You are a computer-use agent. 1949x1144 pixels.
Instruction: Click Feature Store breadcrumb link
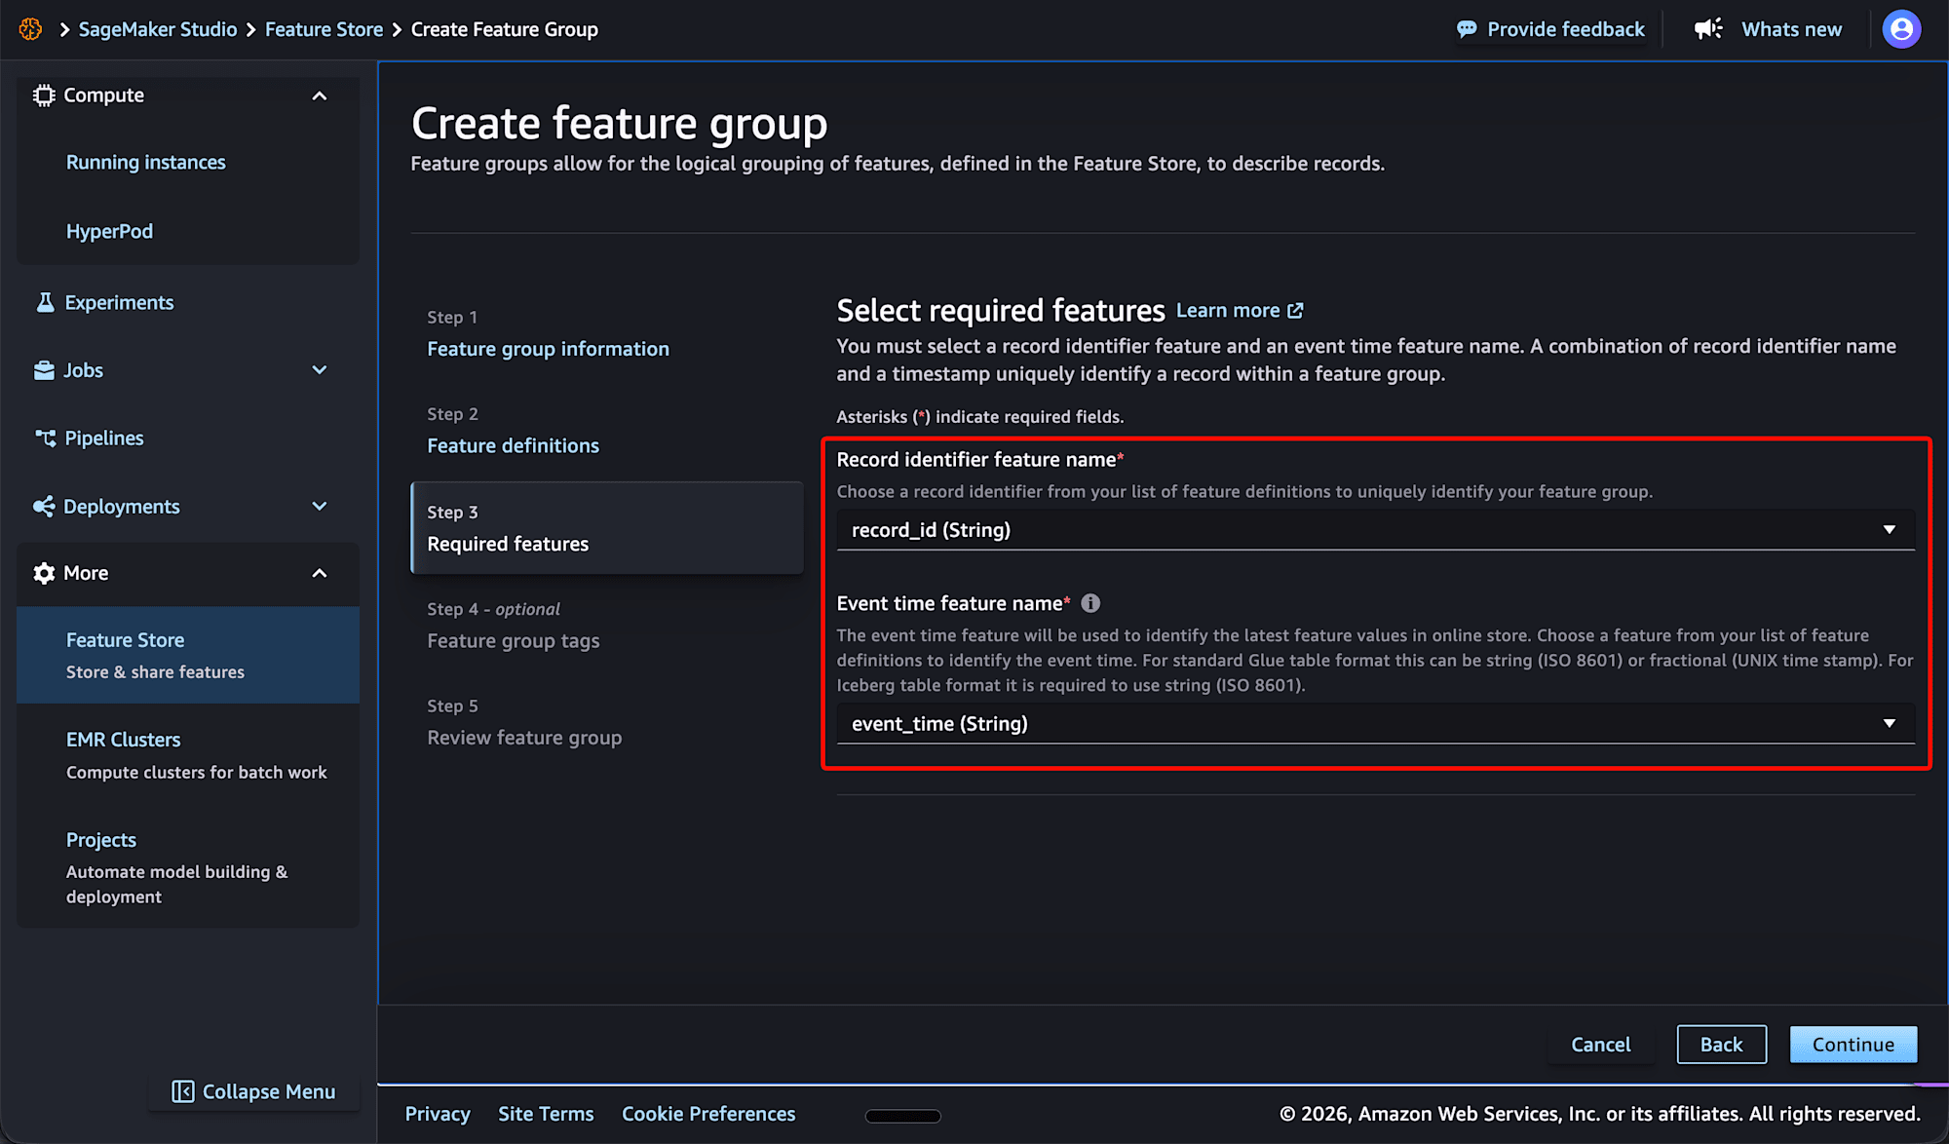pyautogui.click(x=324, y=29)
